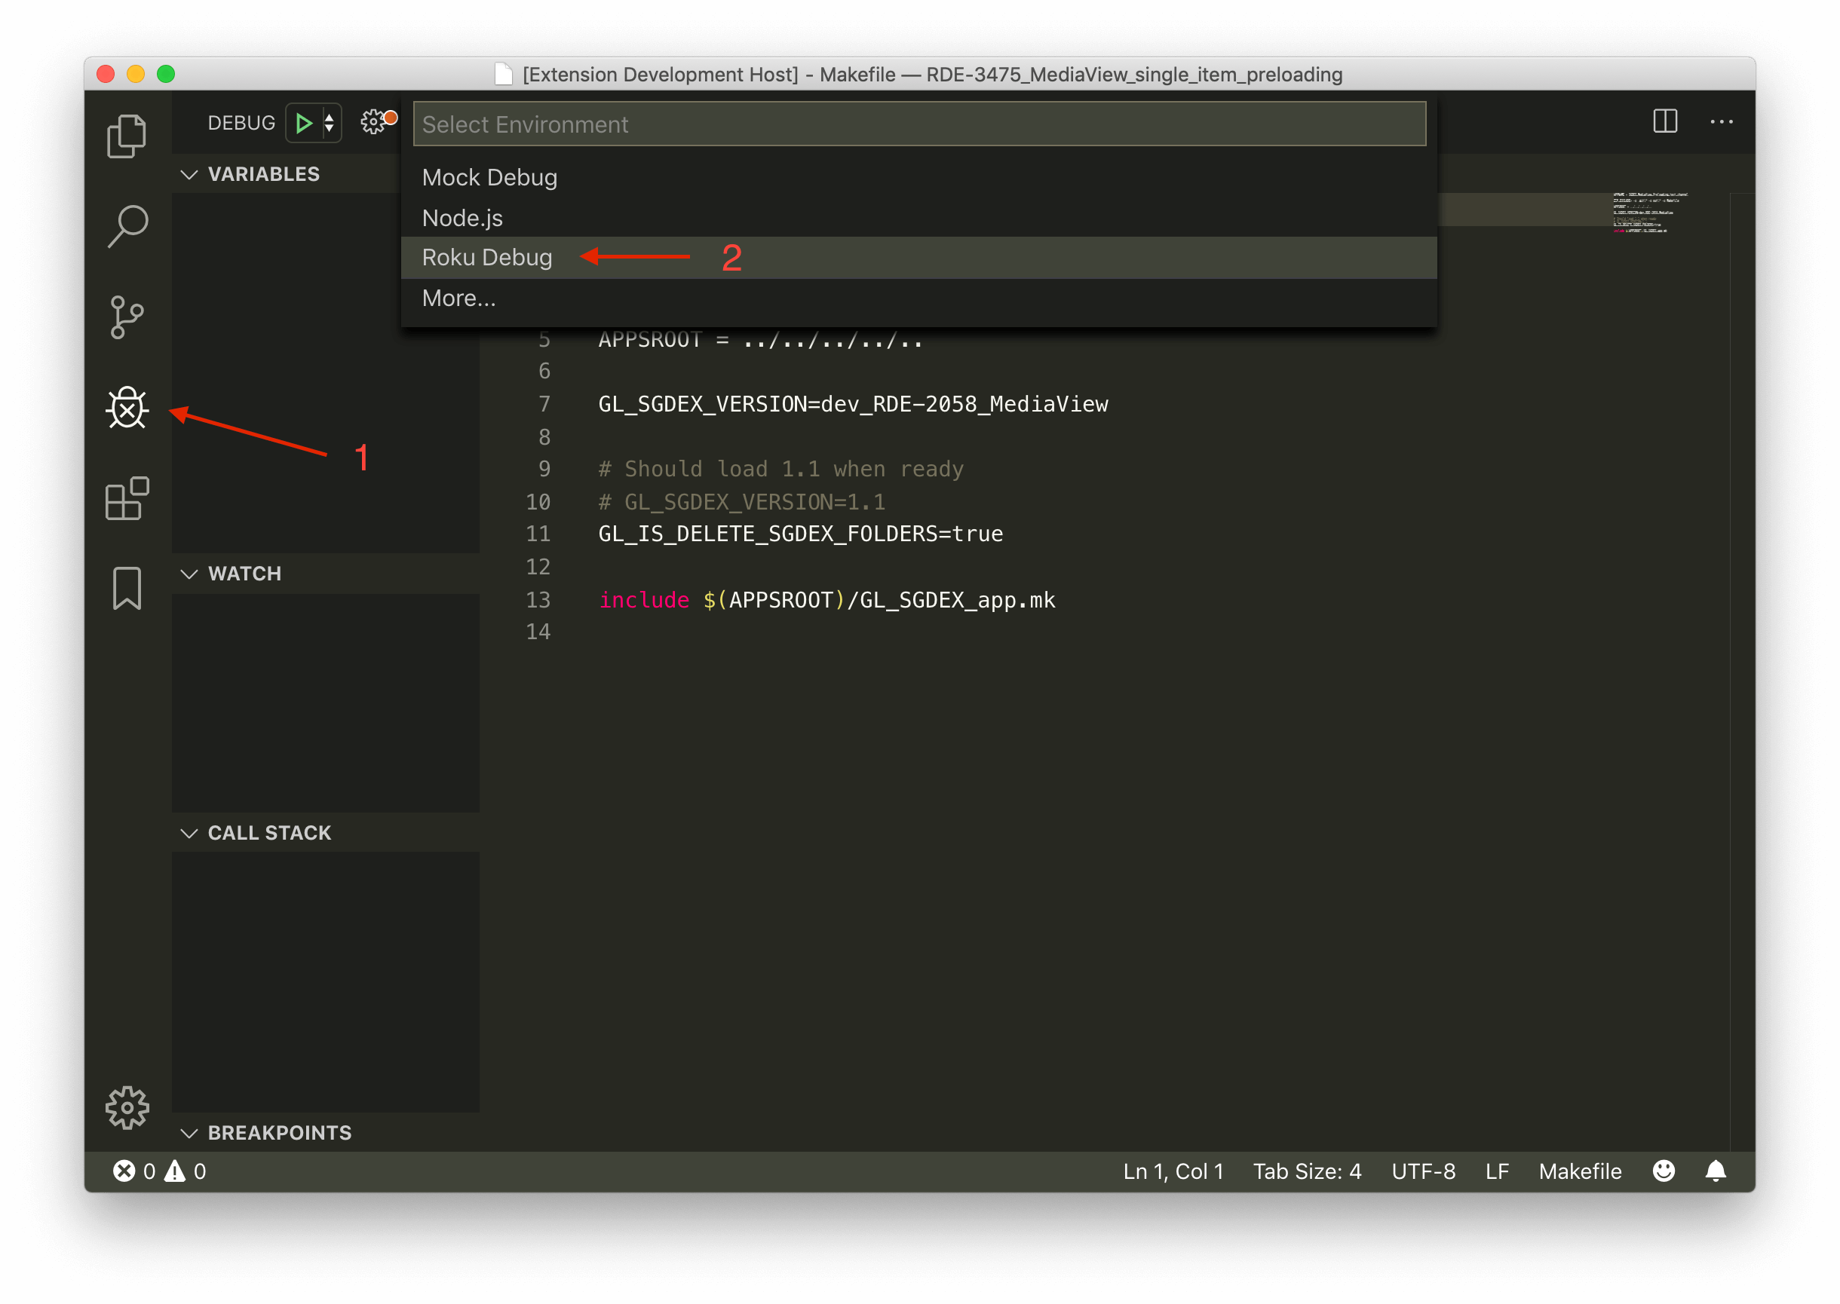
Task: Open the debug configuration dropdown arrows
Action: pos(329,123)
